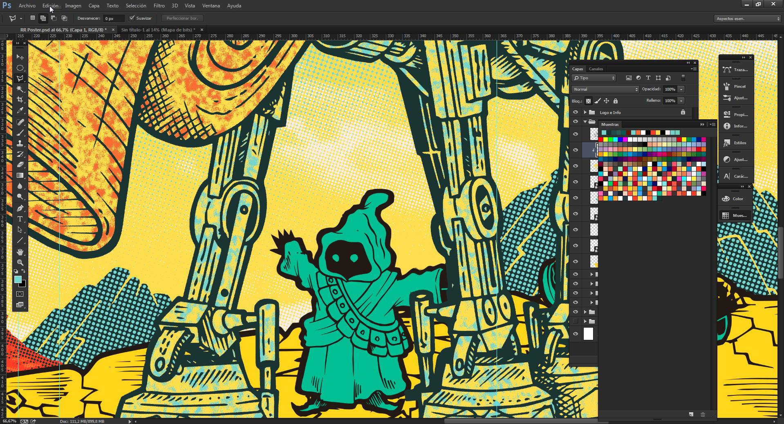Select the Elliptical Marquee tool
This screenshot has width=784, height=424.
(20, 68)
